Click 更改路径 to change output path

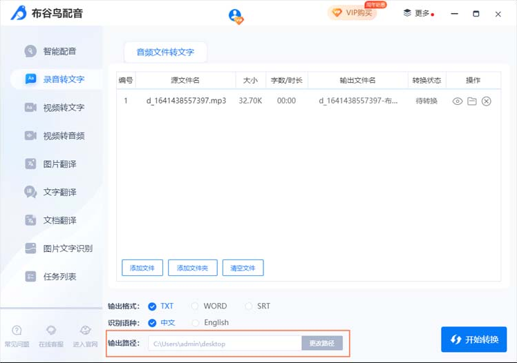pyautogui.click(x=321, y=343)
